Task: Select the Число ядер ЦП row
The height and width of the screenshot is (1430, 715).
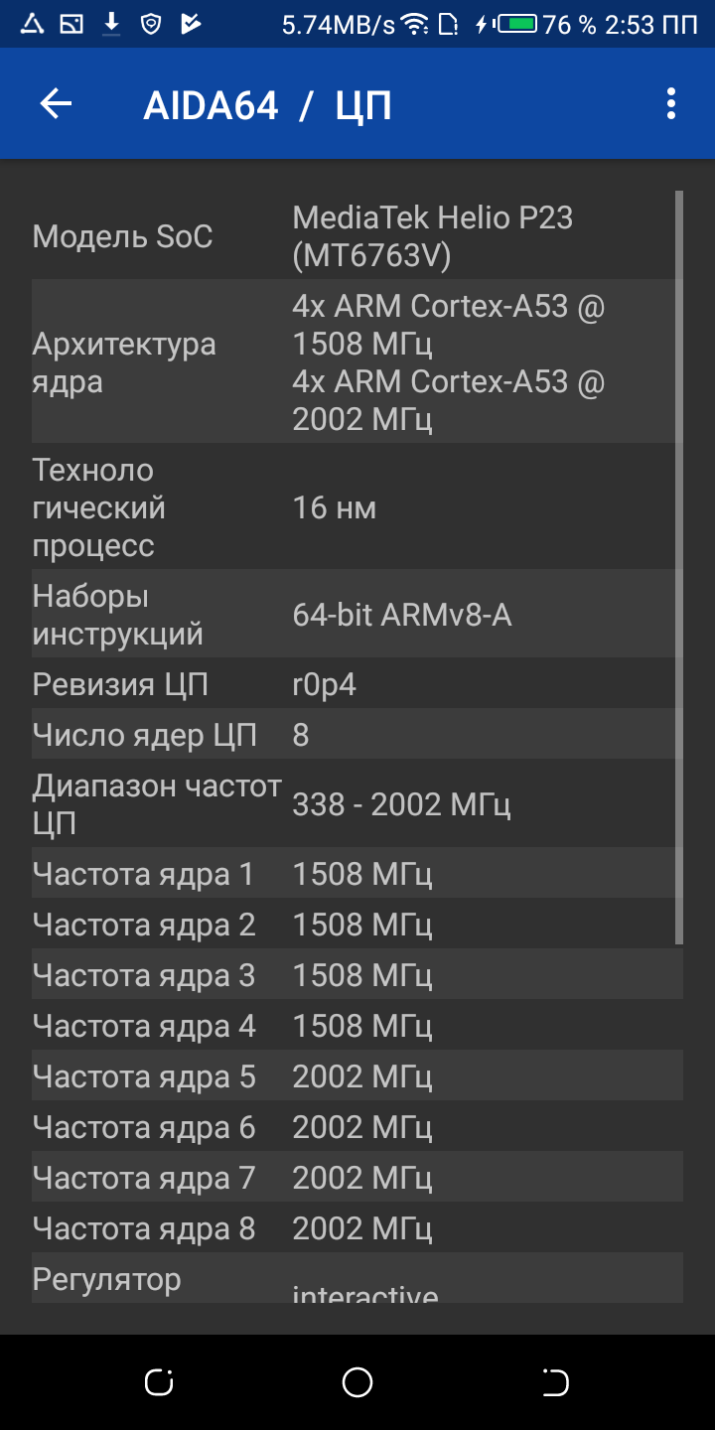Action: click(x=357, y=735)
